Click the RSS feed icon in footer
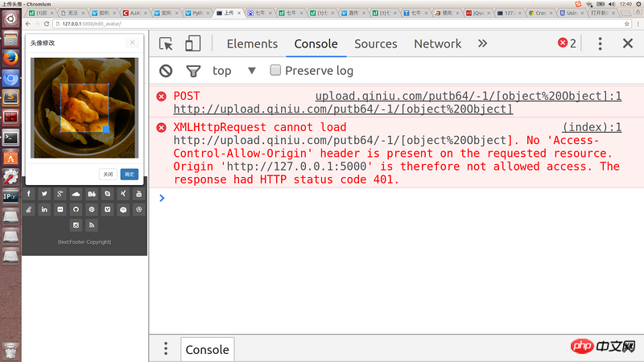Screen dimensions: 644x362 point(92,225)
